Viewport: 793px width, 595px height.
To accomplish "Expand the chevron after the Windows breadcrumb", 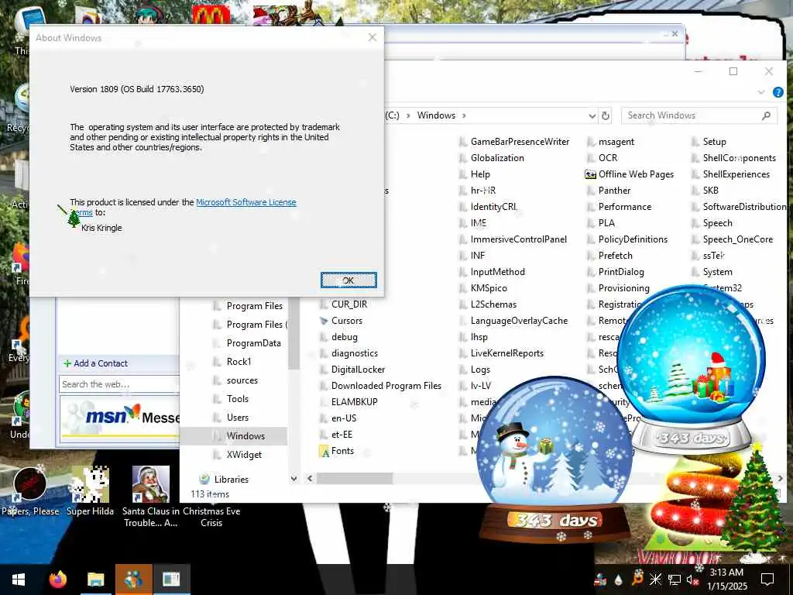I will tap(464, 115).
